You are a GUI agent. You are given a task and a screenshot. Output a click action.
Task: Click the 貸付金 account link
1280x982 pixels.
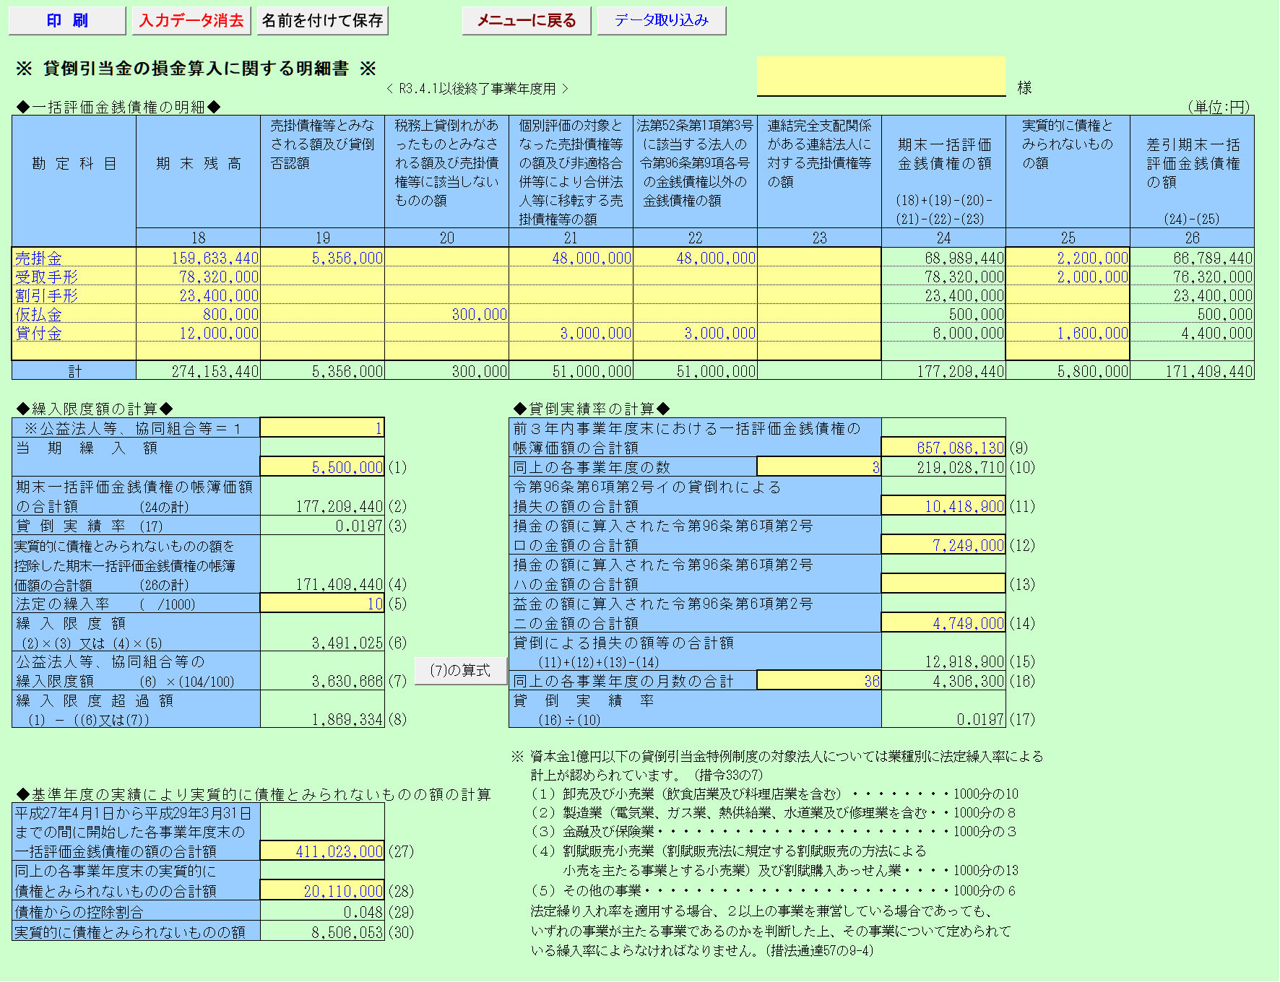click(39, 334)
